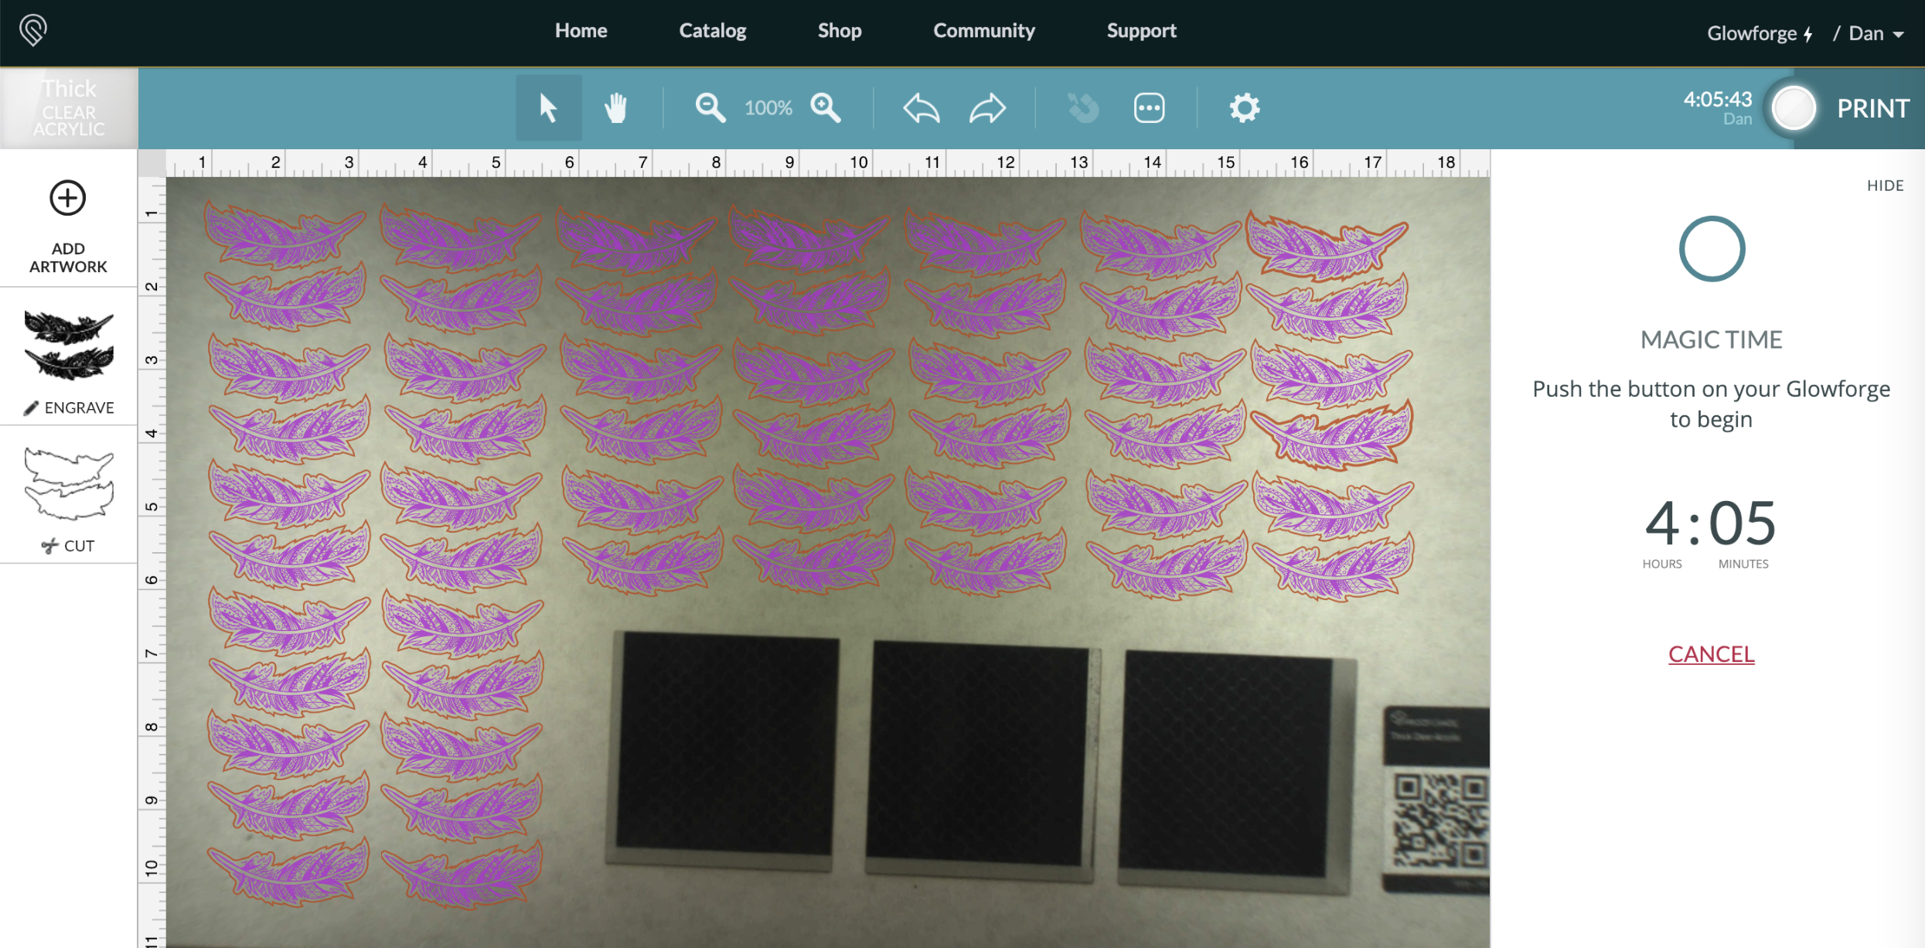The image size is (1925, 948).
Task: Open the Dan account dropdown
Action: (1876, 33)
